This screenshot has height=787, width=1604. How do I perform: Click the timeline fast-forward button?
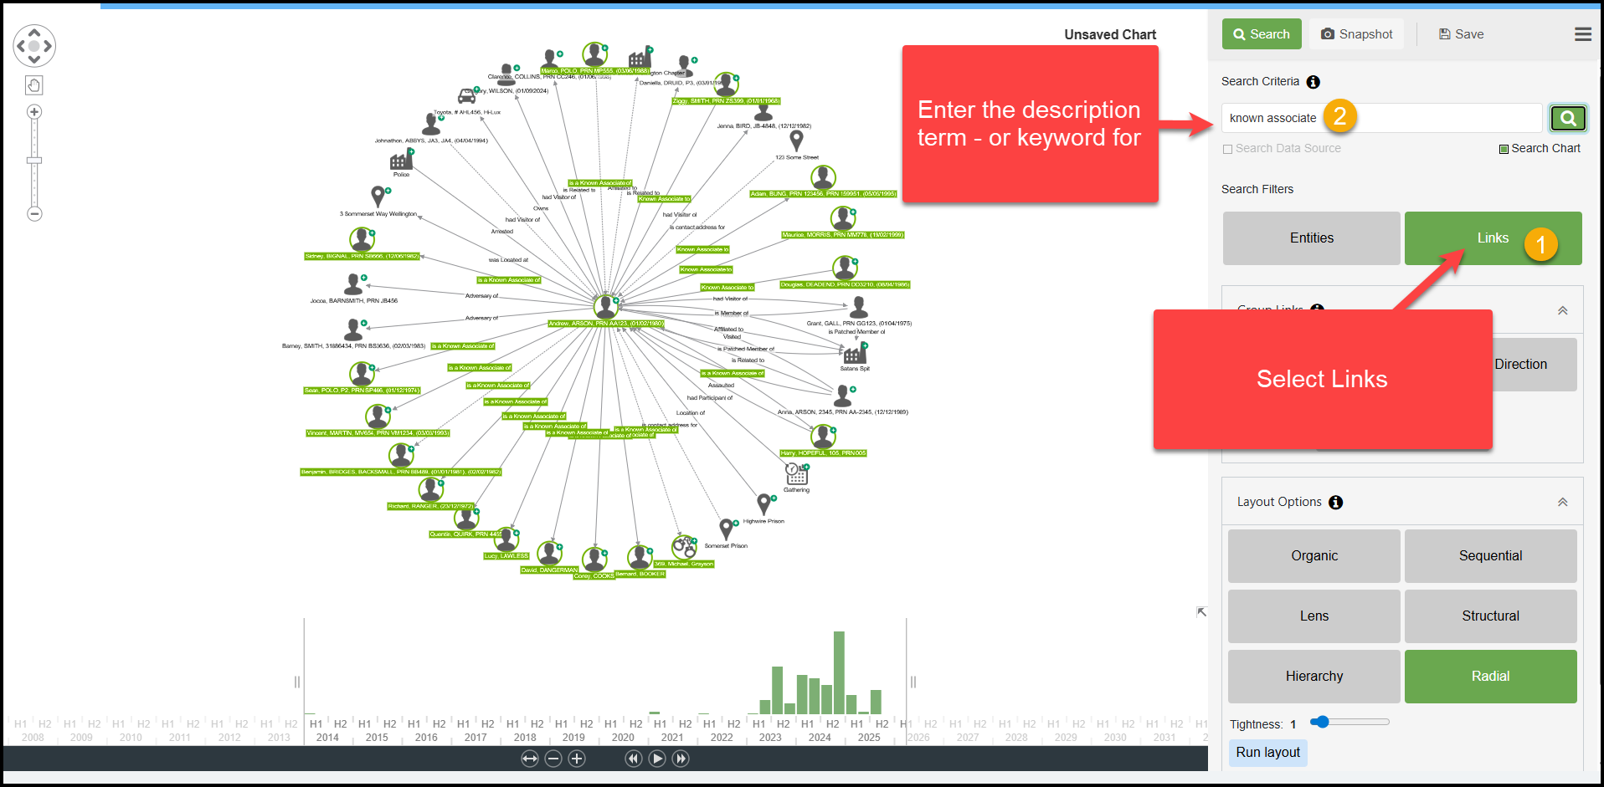pyautogui.click(x=681, y=759)
